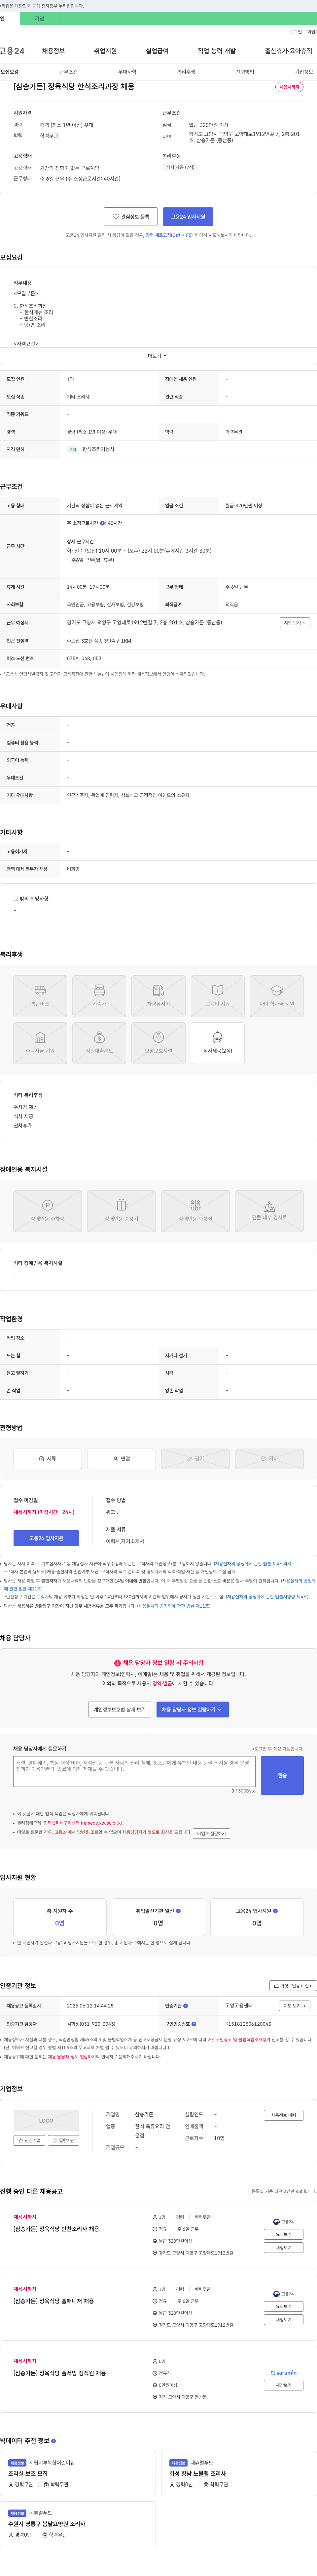Click the 전송 button
The image size is (317, 2576).
pos(282,1775)
